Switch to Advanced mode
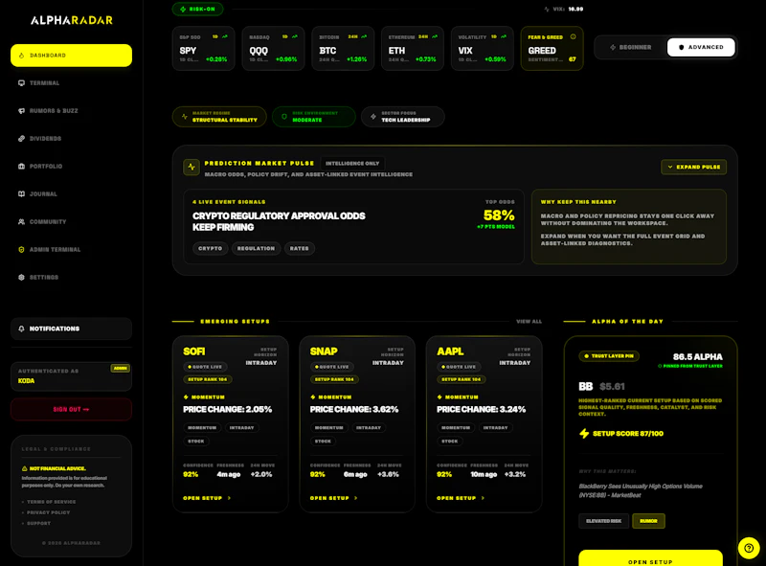This screenshot has height=566, width=766. (x=701, y=48)
